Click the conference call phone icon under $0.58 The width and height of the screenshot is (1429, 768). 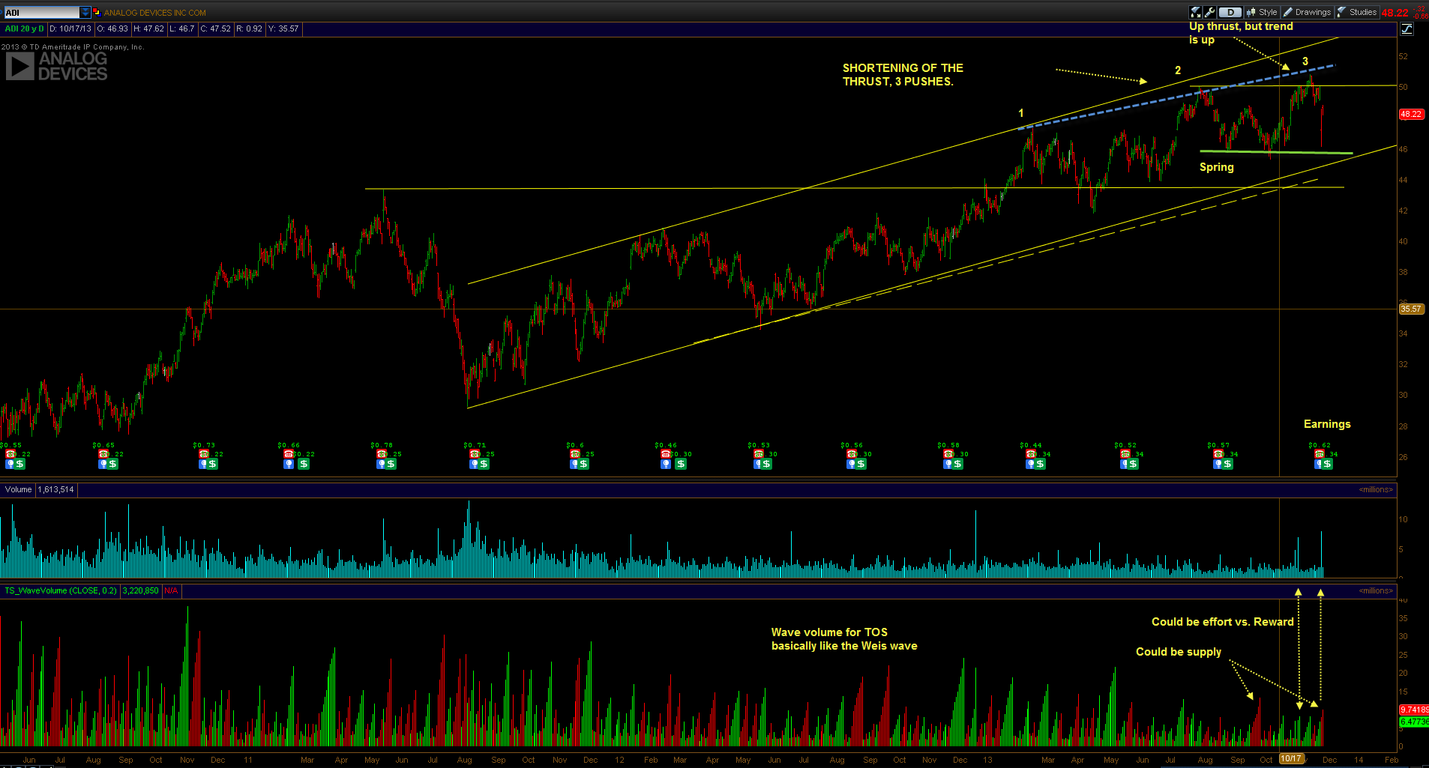tap(948, 454)
